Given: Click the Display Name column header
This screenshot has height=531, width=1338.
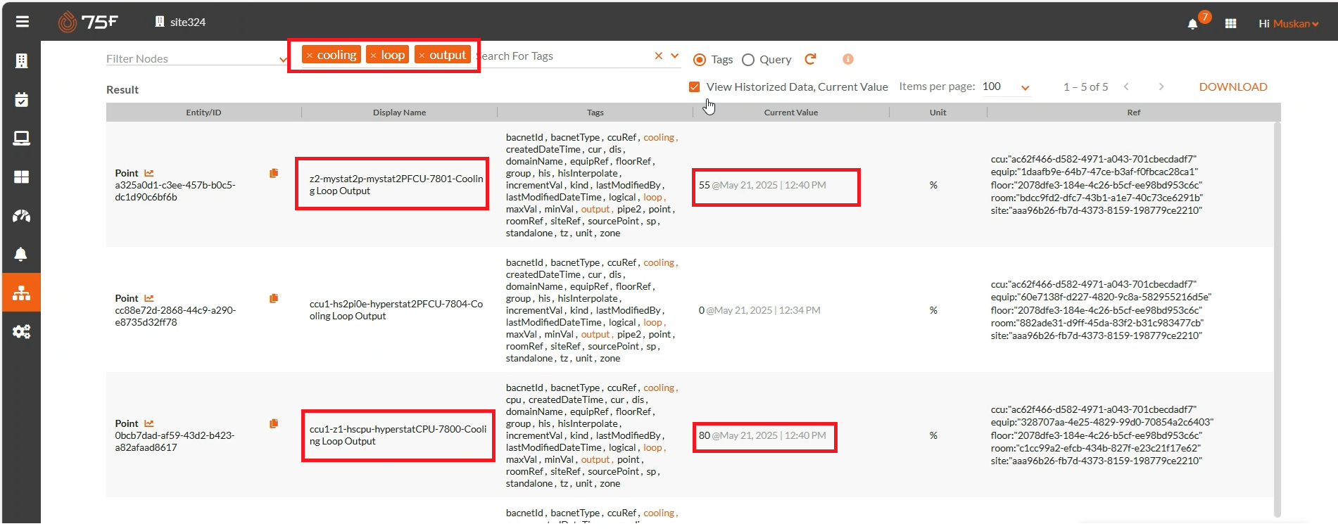Looking at the screenshot, I should pyautogui.click(x=399, y=112).
